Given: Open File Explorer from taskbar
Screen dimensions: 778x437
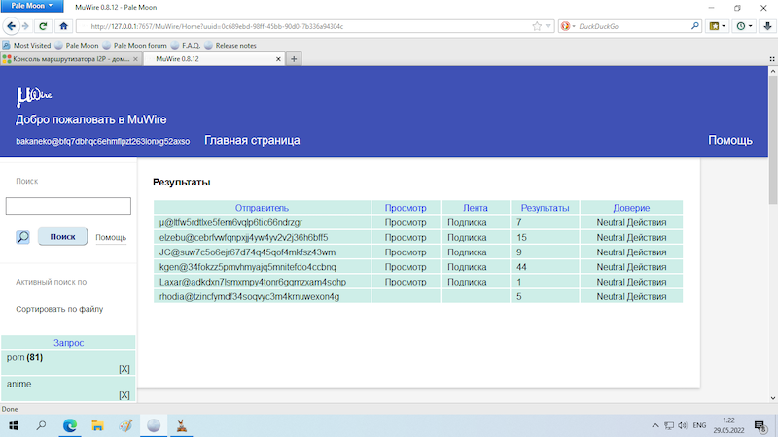Looking at the screenshot, I should (97, 425).
